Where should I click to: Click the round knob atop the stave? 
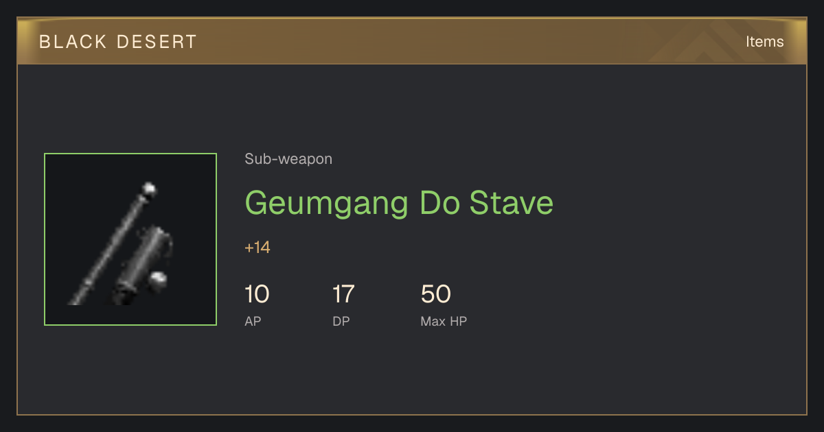click(x=148, y=188)
